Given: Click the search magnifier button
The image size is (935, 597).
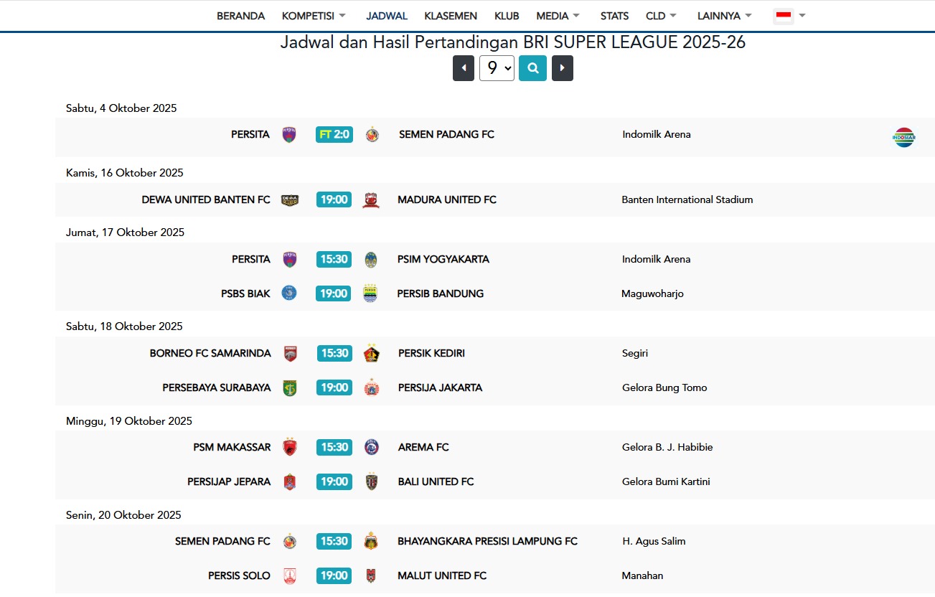Looking at the screenshot, I should 532,68.
